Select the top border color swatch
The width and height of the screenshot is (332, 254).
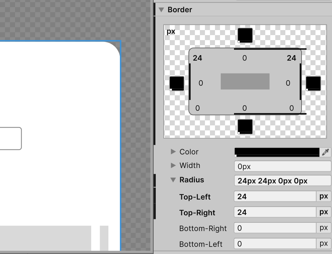pyautogui.click(x=245, y=35)
